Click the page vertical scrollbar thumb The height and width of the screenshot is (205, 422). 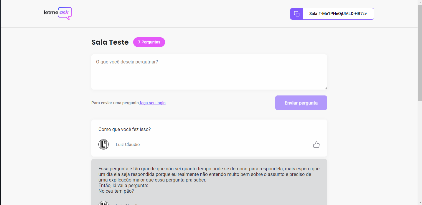click(x=420, y=53)
